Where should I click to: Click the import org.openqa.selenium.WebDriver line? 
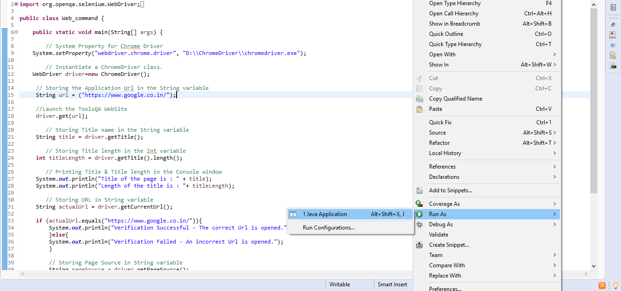point(79,4)
